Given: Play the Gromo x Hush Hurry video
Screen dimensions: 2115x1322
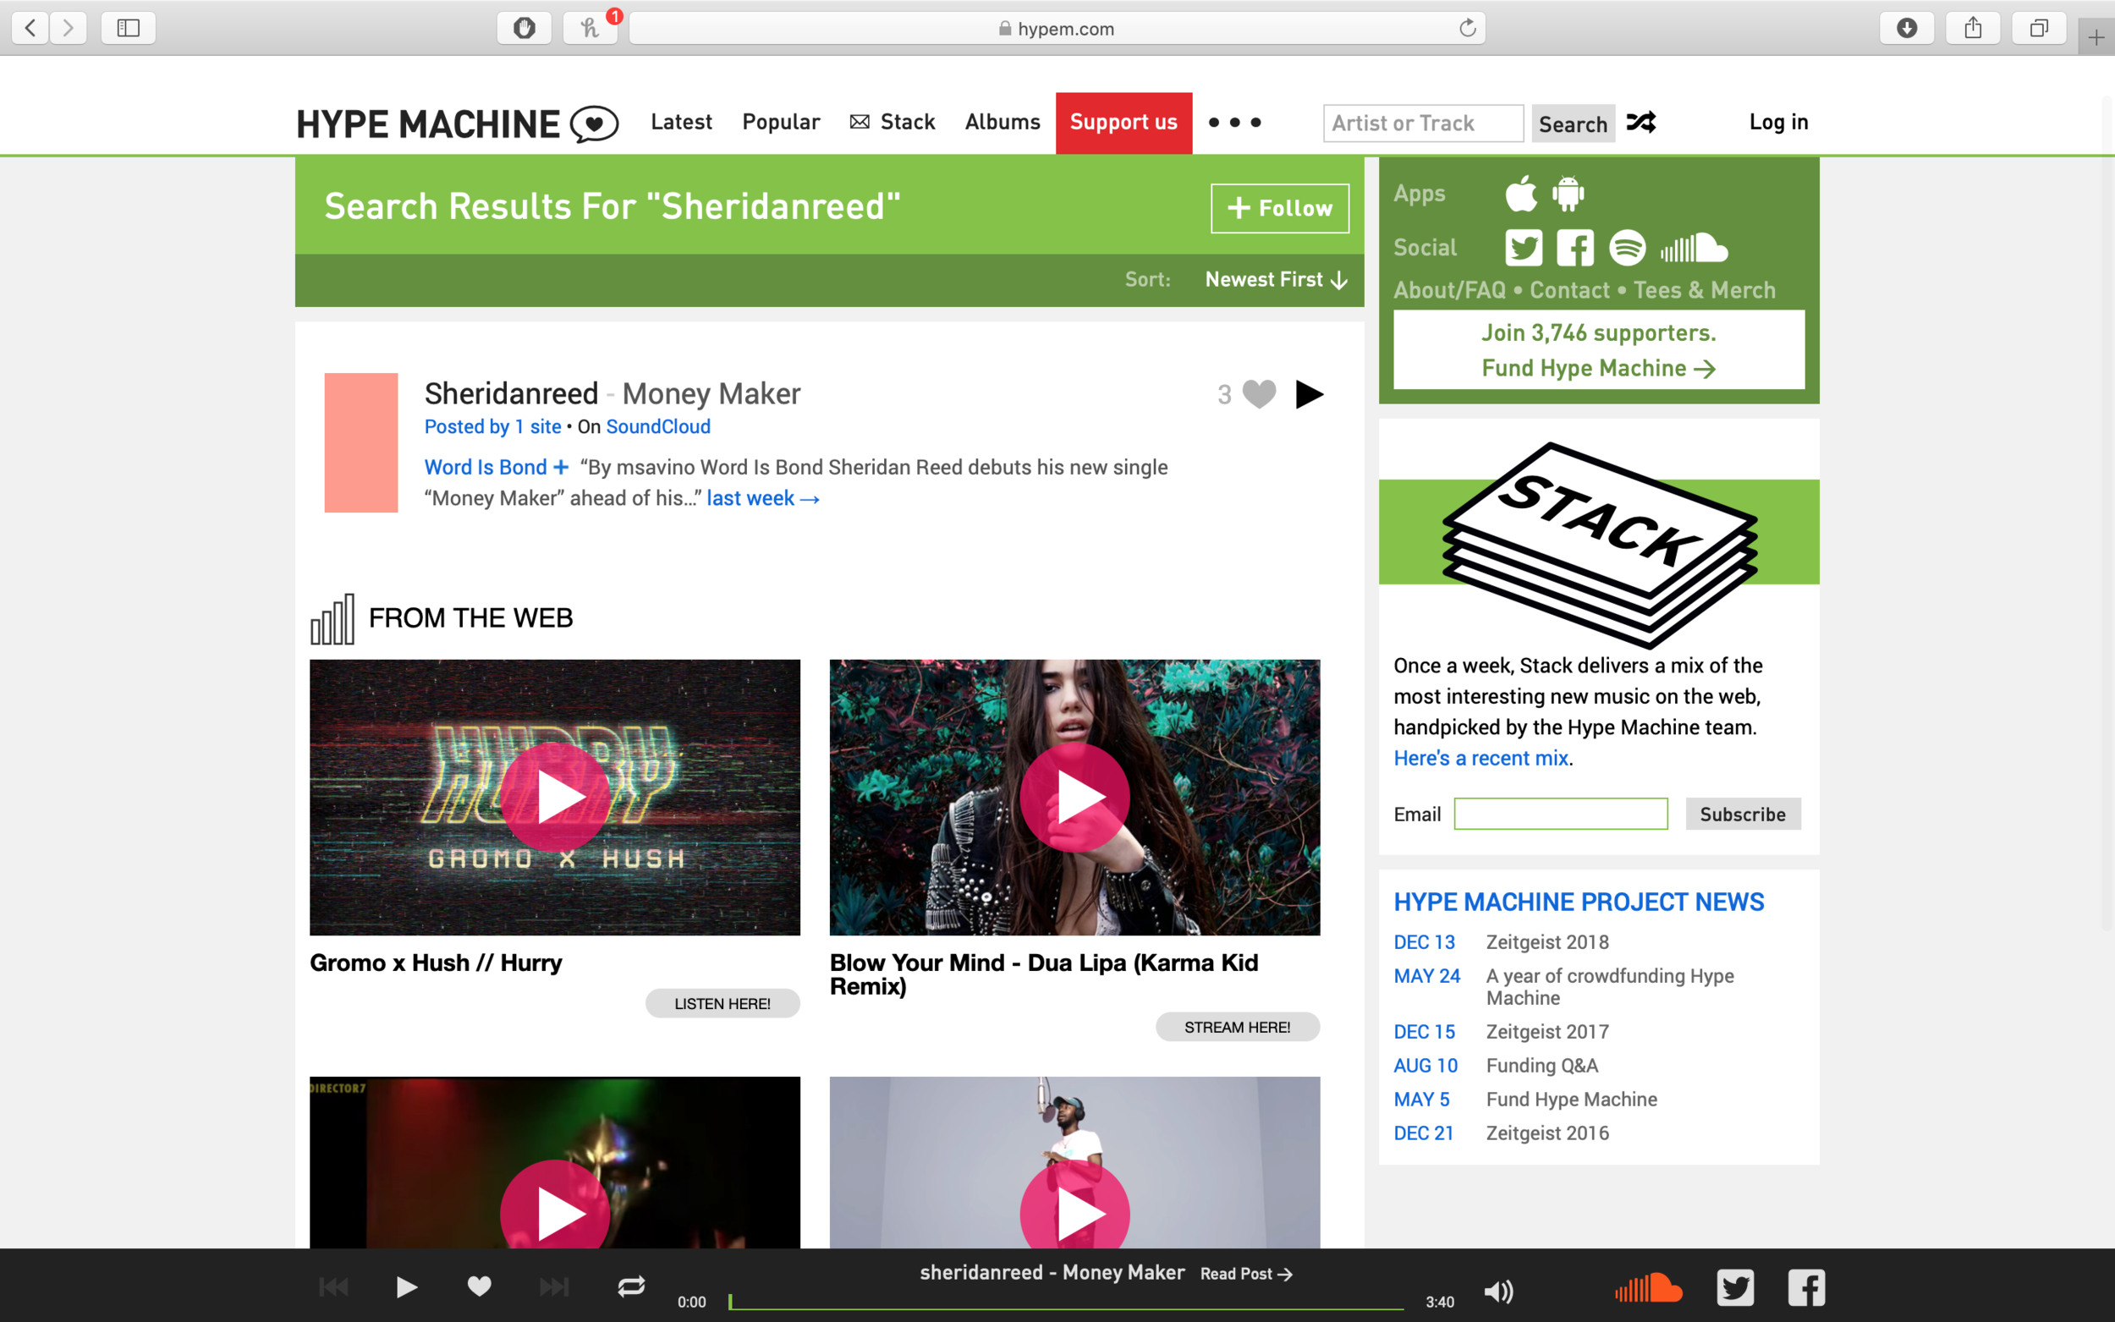Looking at the screenshot, I should click(x=555, y=798).
